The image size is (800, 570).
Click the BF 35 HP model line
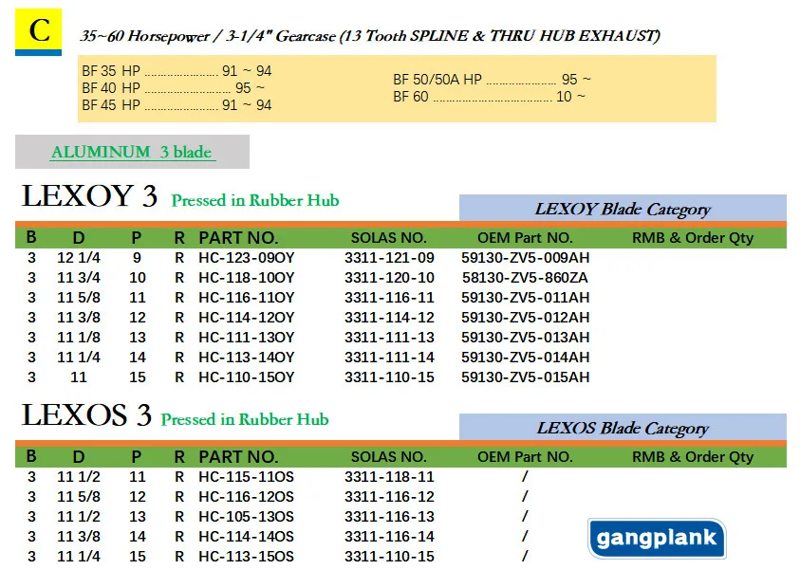[177, 71]
